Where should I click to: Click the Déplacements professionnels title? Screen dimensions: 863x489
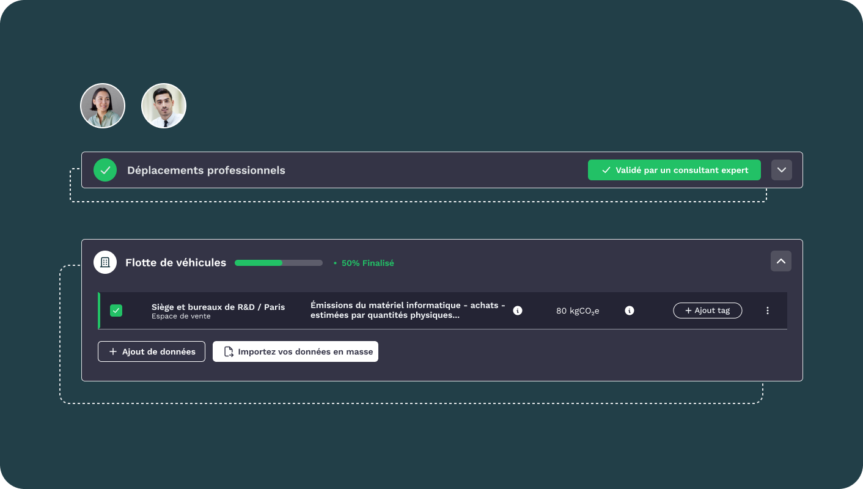[x=206, y=170]
